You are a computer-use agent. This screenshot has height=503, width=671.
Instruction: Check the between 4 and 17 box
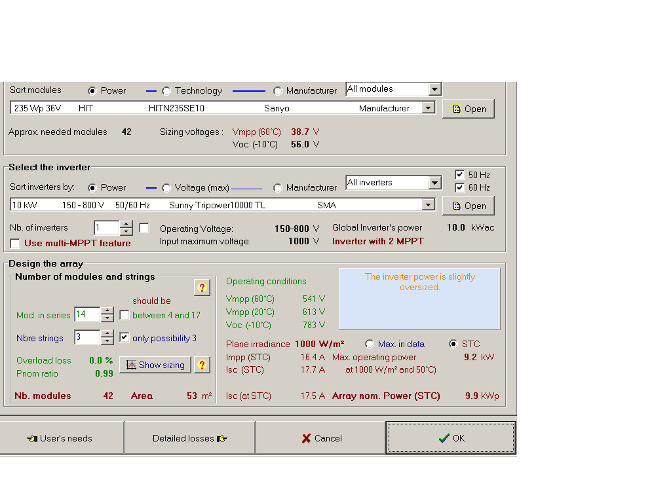pyautogui.click(x=125, y=315)
